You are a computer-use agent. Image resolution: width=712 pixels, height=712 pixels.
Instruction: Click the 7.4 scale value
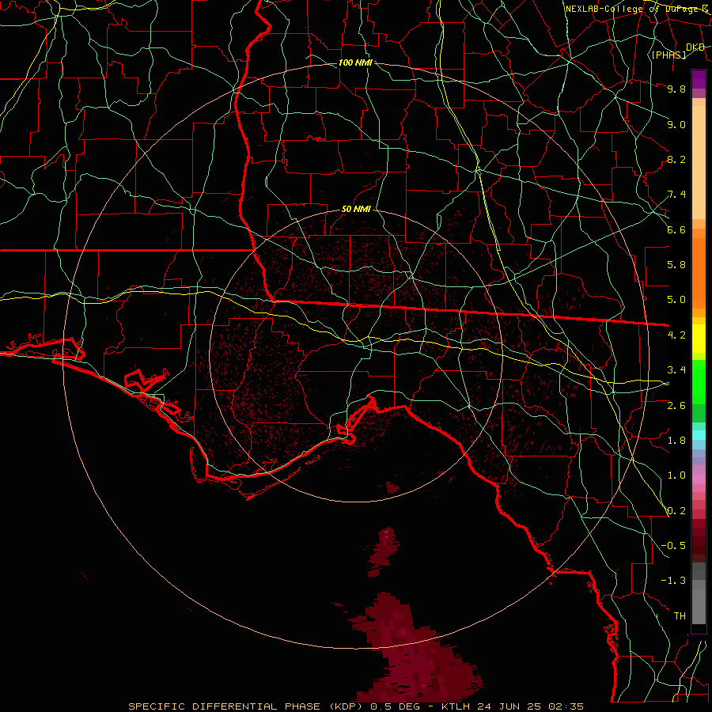coord(676,195)
